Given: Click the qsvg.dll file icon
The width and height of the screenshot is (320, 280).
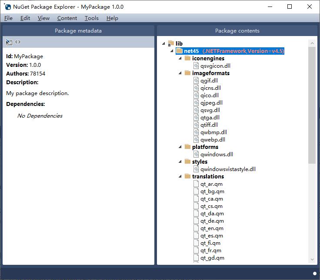Looking at the screenshot, I should click(x=196, y=110).
